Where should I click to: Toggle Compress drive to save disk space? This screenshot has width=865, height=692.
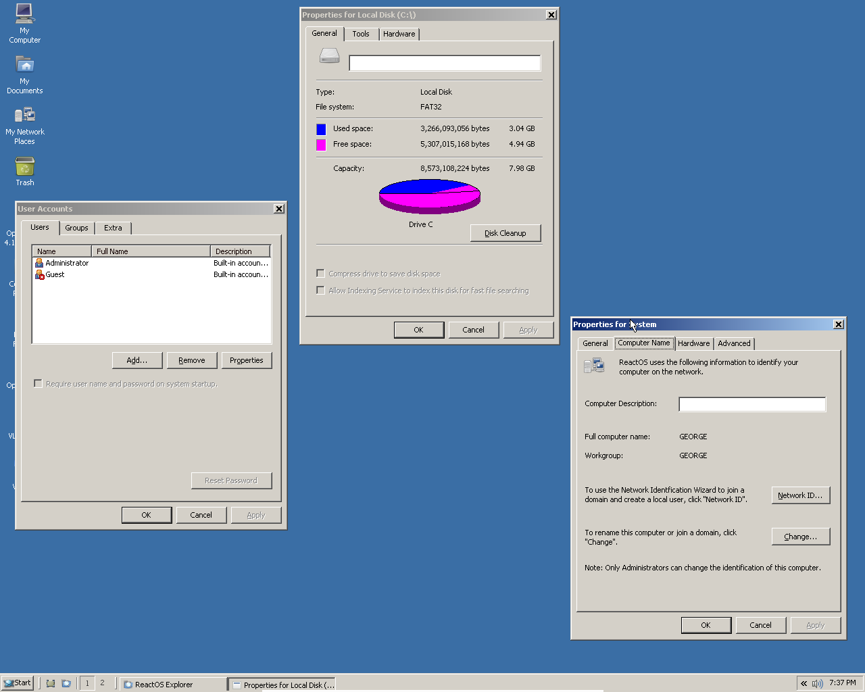[x=320, y=274]
